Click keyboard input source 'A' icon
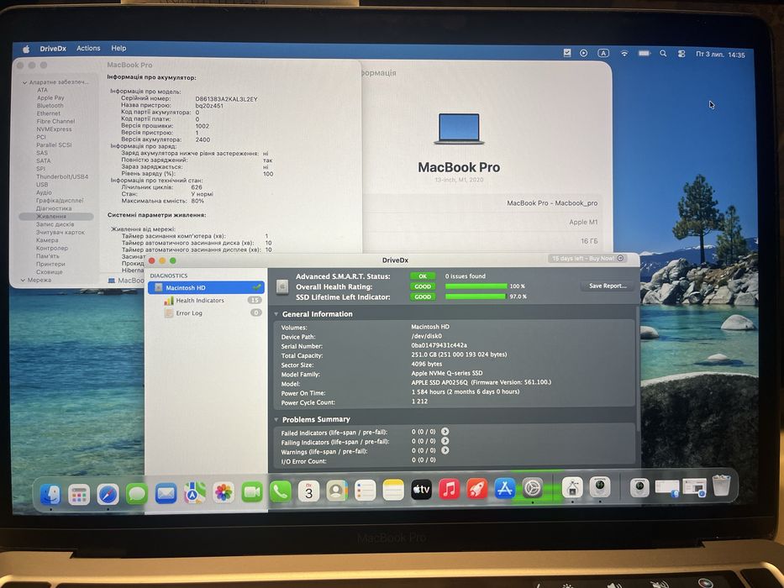This screenshot has width=784, height=588. point(603,53)
